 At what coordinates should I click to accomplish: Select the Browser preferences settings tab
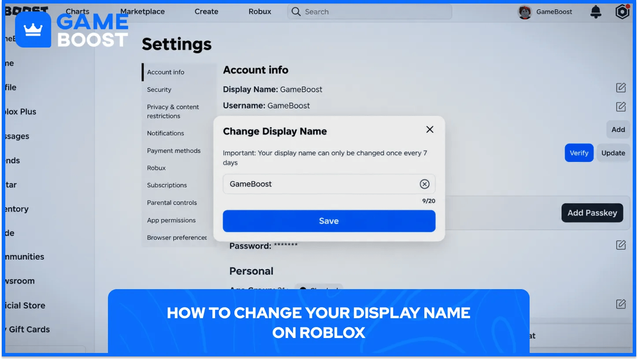click(x=177, y=238)
